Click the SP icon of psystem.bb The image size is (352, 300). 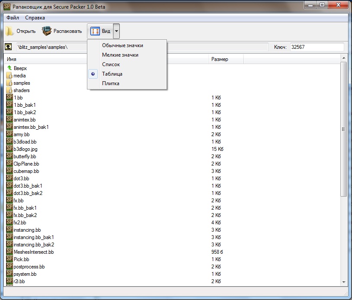click(10, 274)
